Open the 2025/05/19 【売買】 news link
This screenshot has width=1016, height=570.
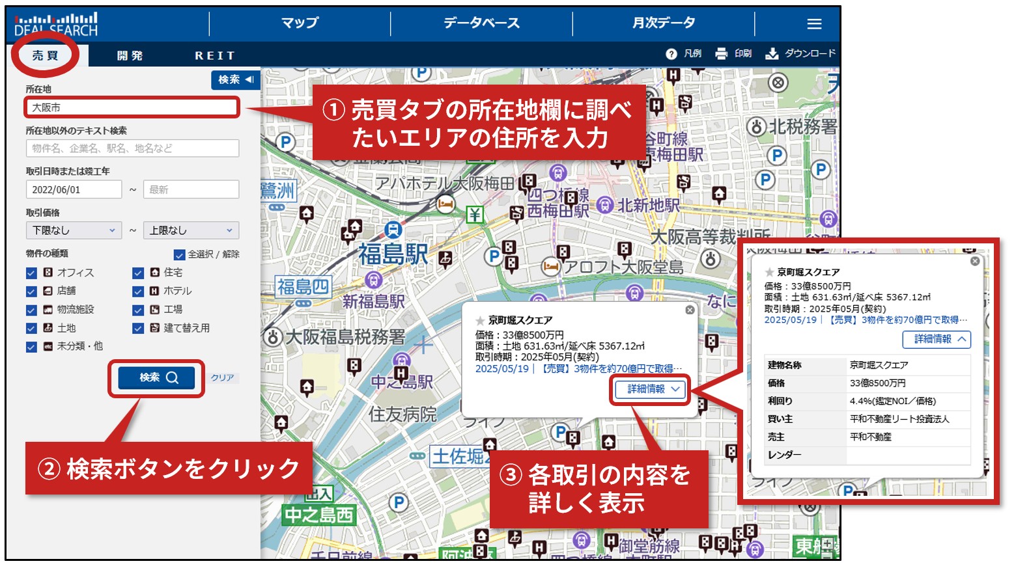(x=578, y=368)
